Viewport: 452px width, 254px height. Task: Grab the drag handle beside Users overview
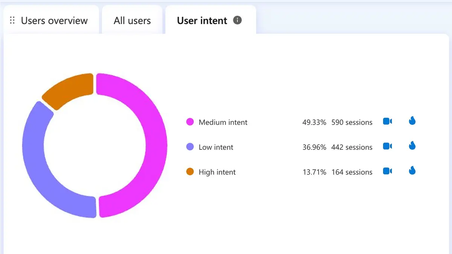tap(12, 20)
